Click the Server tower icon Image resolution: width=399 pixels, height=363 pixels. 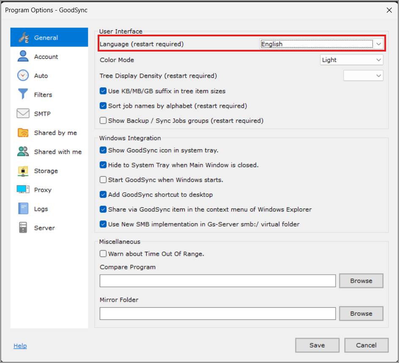click(23, 228)
